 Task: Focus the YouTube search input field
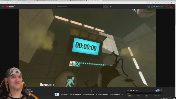79,7
